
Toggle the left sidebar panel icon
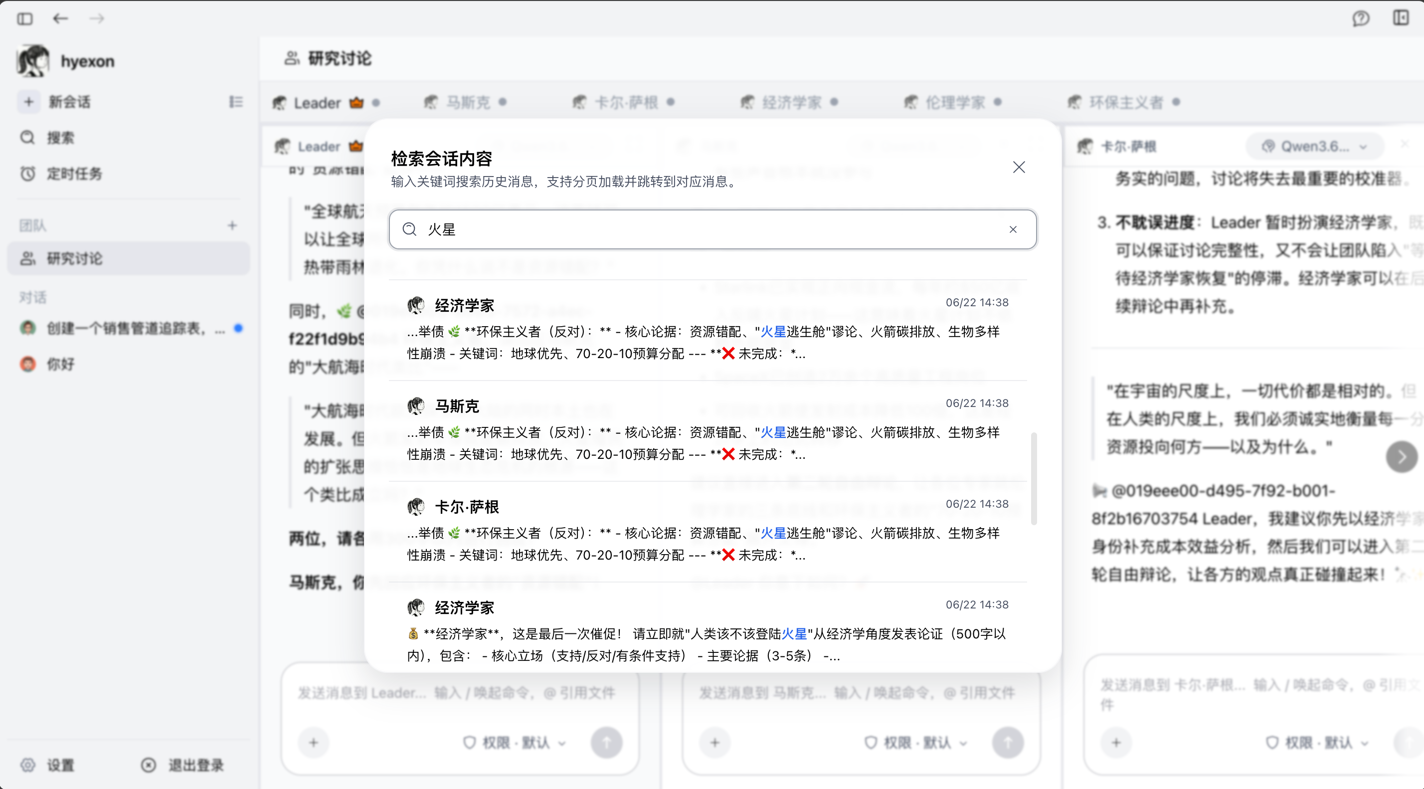click(x=25, y=19)
